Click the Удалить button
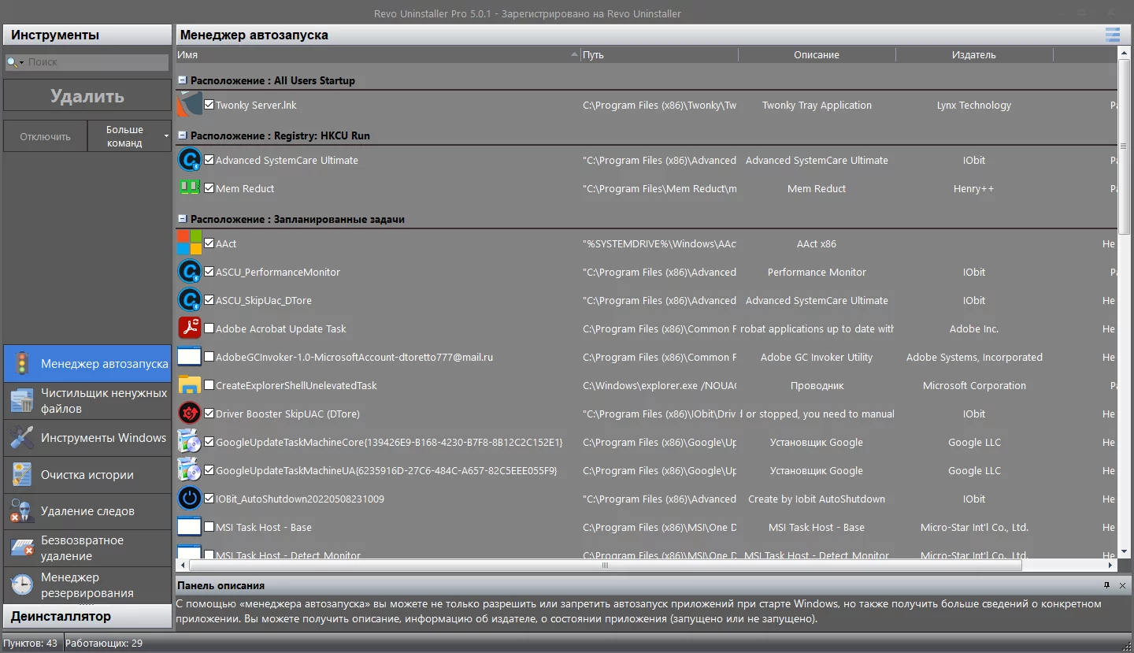 coord(87,96)
